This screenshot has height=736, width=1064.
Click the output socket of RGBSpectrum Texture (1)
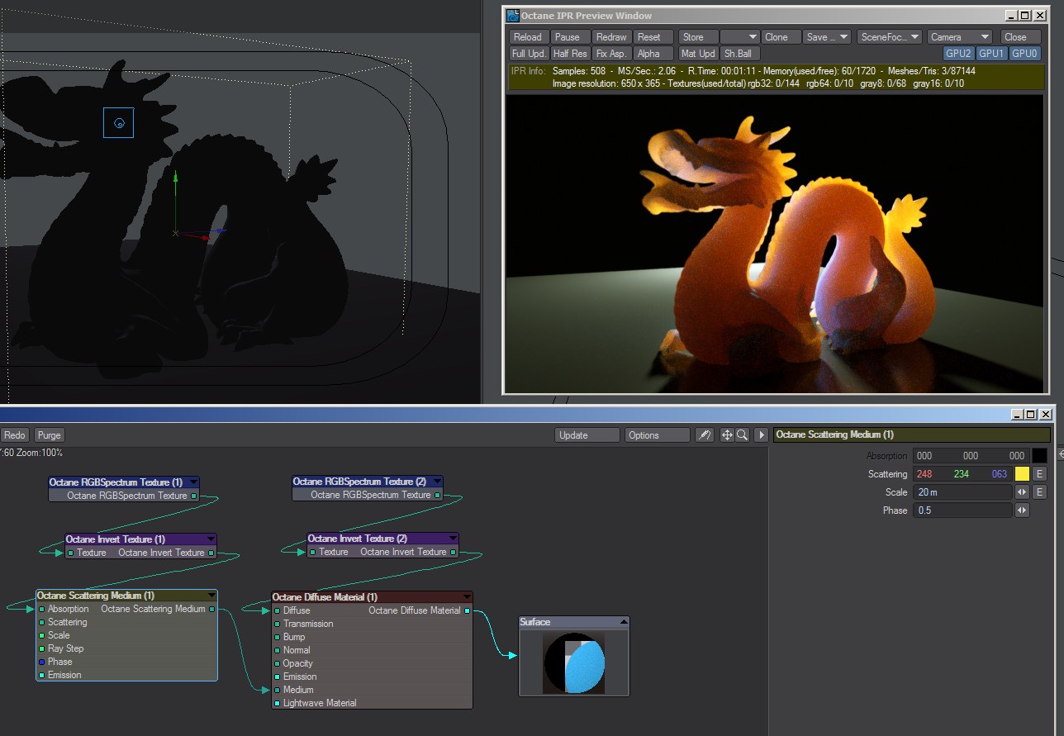point(194,496)
